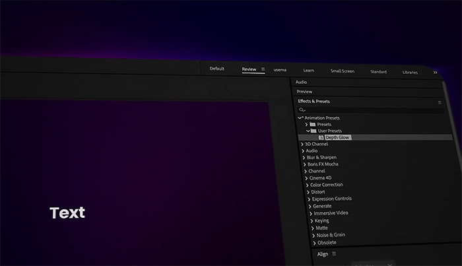Click the effects search magnifier icon
462x266 pixels.
(302, 110)
